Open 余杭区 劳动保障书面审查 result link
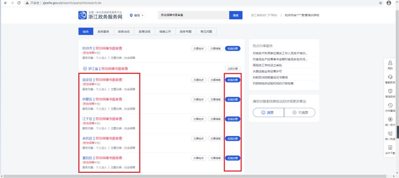The image size is (399, 178). pyautogui.click(x=102, y=138)
